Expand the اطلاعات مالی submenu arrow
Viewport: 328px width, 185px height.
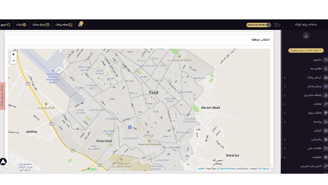click(x=285, y=148)
